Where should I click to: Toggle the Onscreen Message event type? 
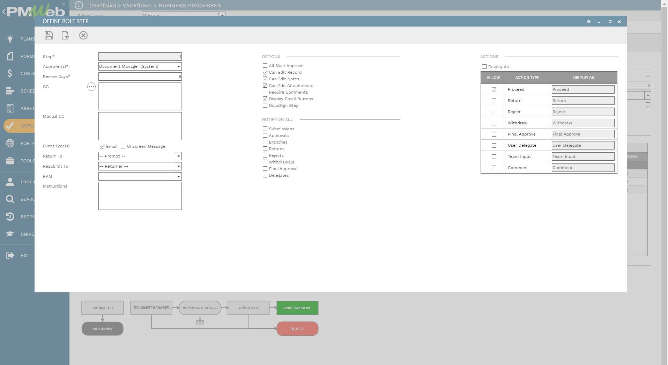(x=123, y=146)
